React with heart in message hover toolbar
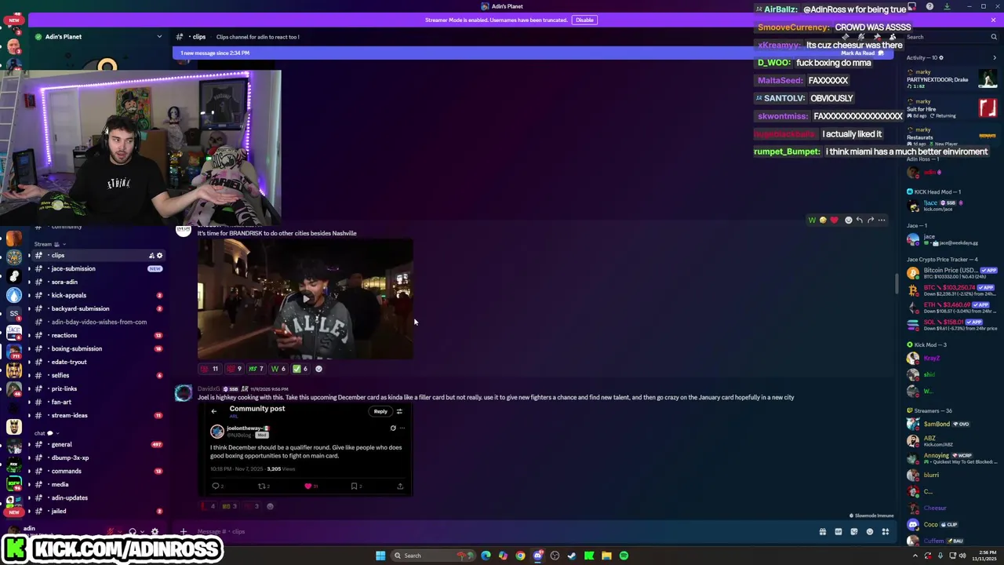Image resolution: width=1004 pixels, height=565 pixels. click(834, 220)
